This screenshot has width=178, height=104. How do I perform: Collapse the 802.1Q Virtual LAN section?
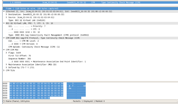coord(4,23)
